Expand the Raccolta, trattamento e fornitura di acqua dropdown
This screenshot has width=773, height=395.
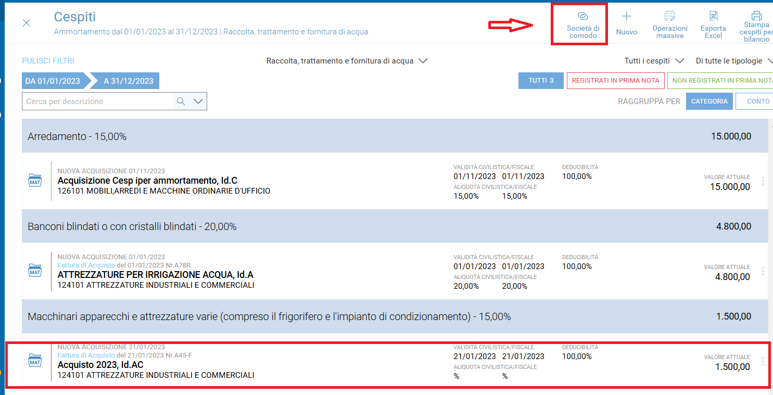(347, 61)
